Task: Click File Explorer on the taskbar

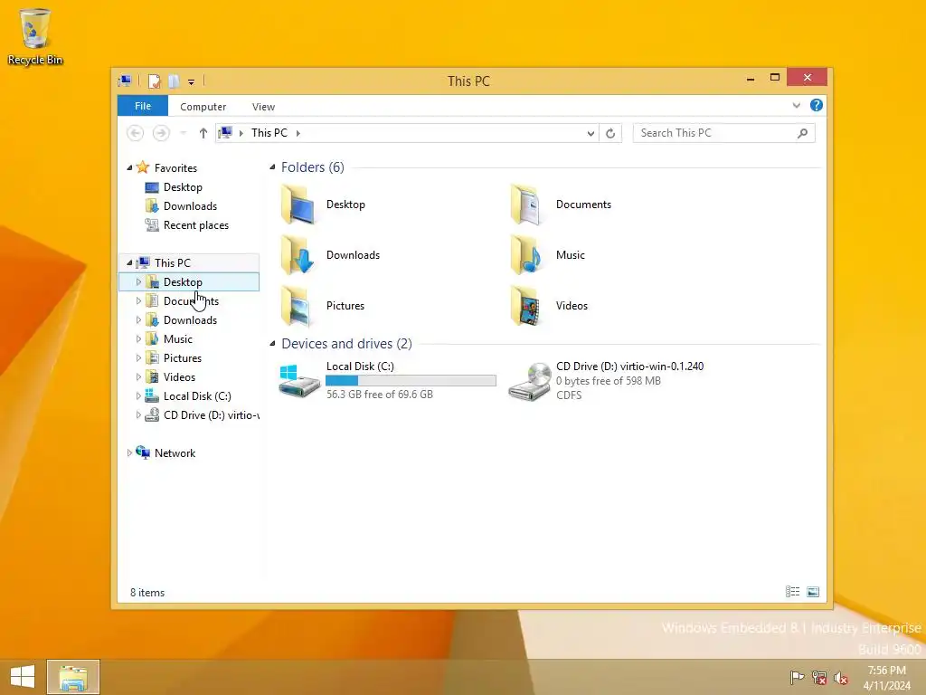Action: (x=73, y=677)
